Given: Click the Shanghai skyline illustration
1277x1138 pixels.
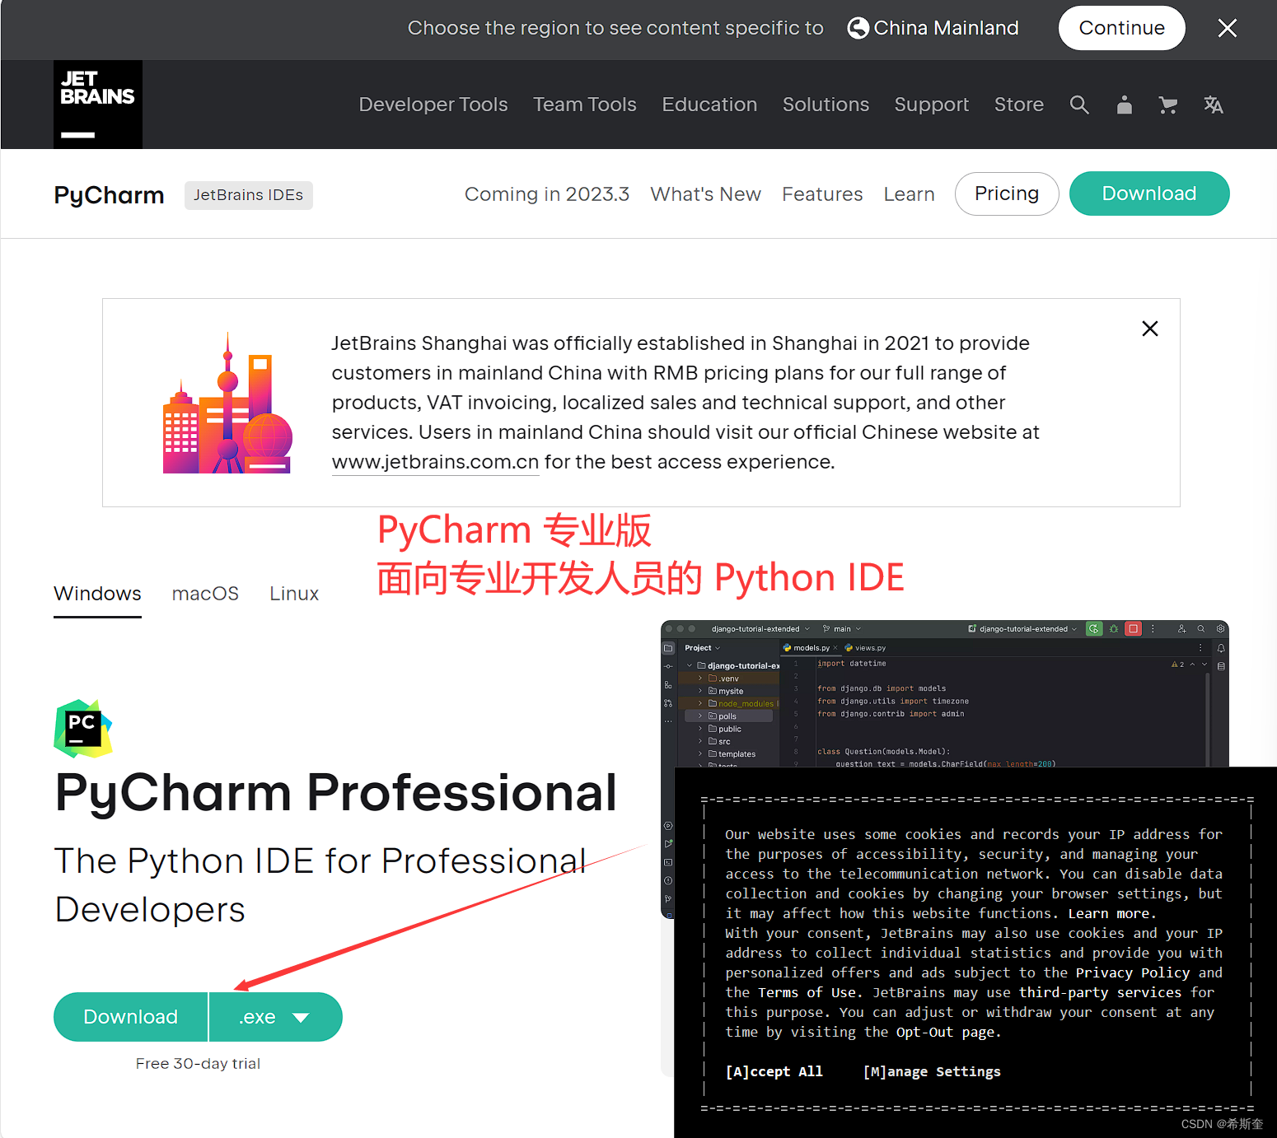Looking at the screenshot, I should tap(227, 403).
